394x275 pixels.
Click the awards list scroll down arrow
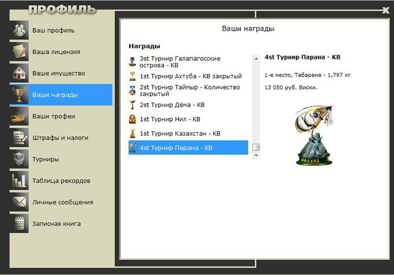click(x=256, y=155)
